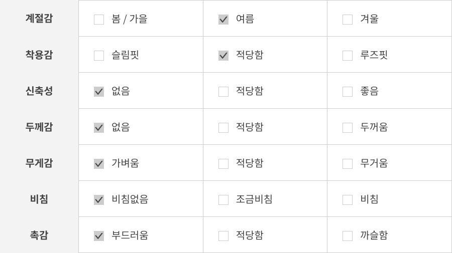Select the 무거움 weight checkbox
Image resolution: width=452 pixels, height=253 pixels.
click(348, 164)
